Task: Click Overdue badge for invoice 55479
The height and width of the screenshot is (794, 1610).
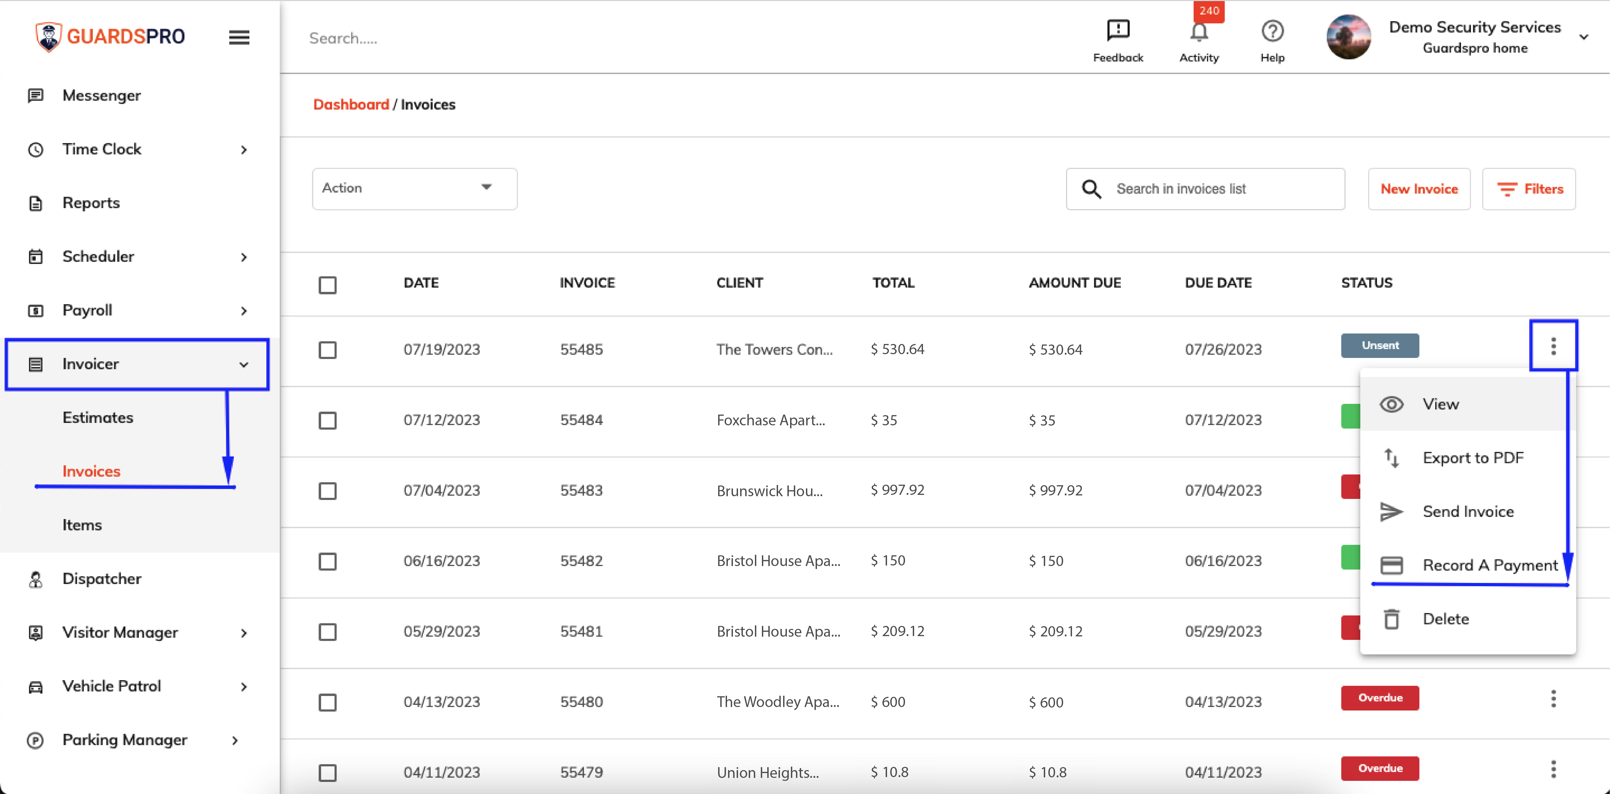Action: tap(1379, 769)
